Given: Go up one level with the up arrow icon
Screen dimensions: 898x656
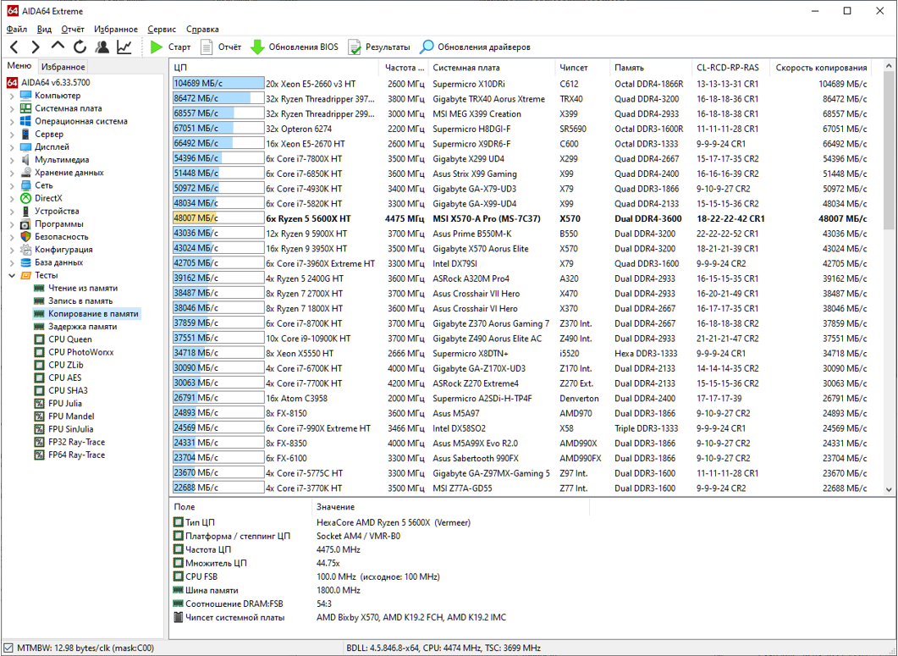Looking at the screenshot, I should 58,47.
